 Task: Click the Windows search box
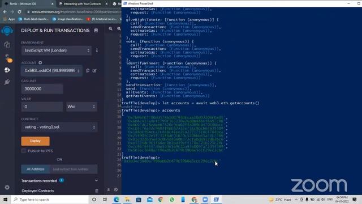50,199
